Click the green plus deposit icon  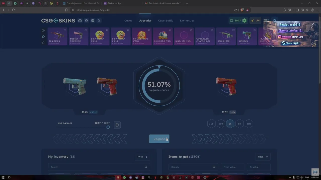[244, 20]
